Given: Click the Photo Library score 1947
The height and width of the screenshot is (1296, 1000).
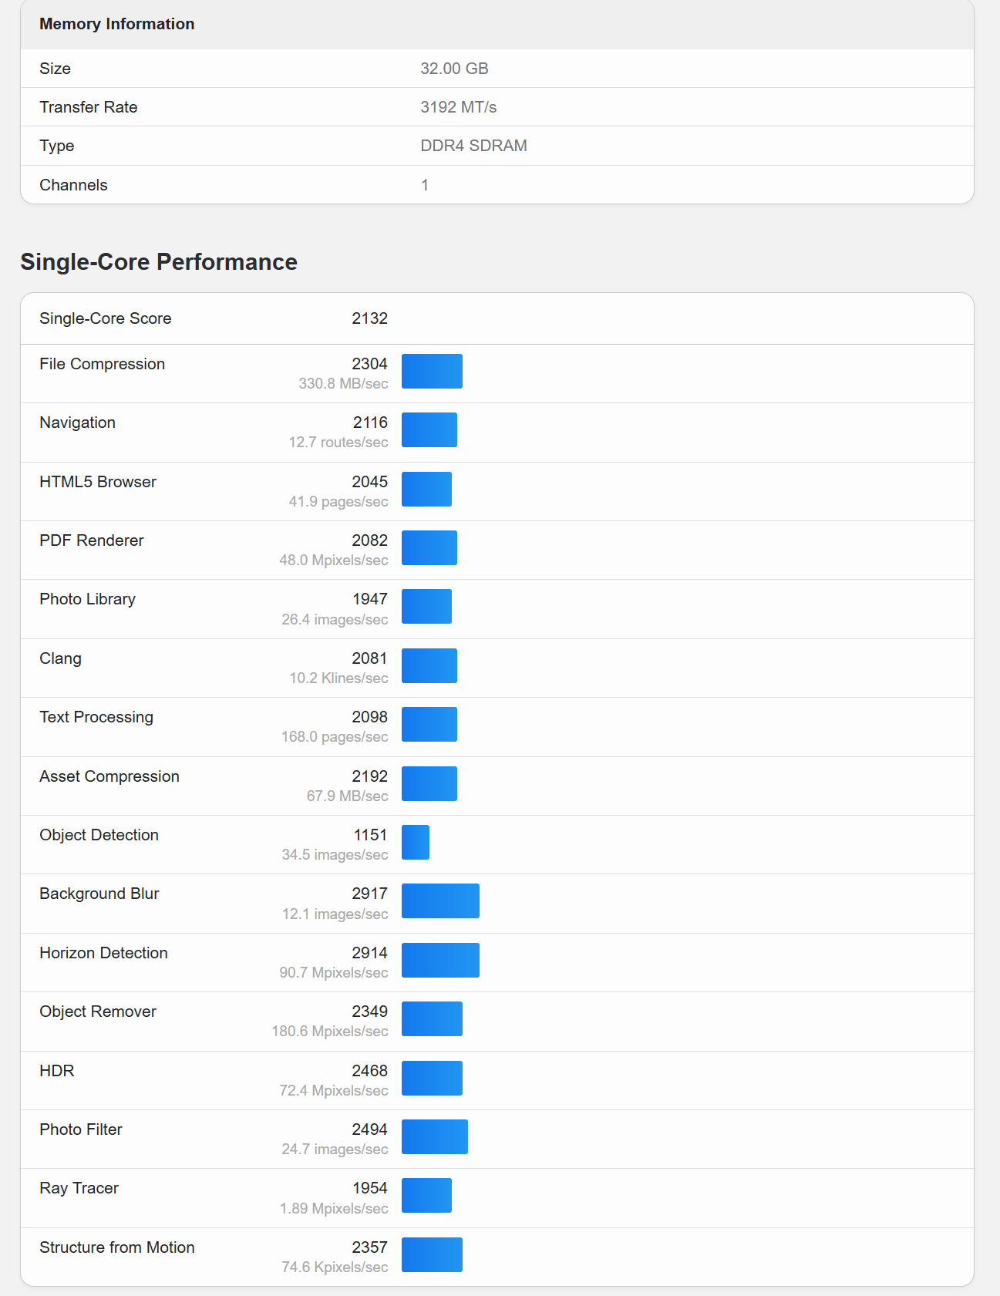Looking at the screenshot, I should (370, 599).
